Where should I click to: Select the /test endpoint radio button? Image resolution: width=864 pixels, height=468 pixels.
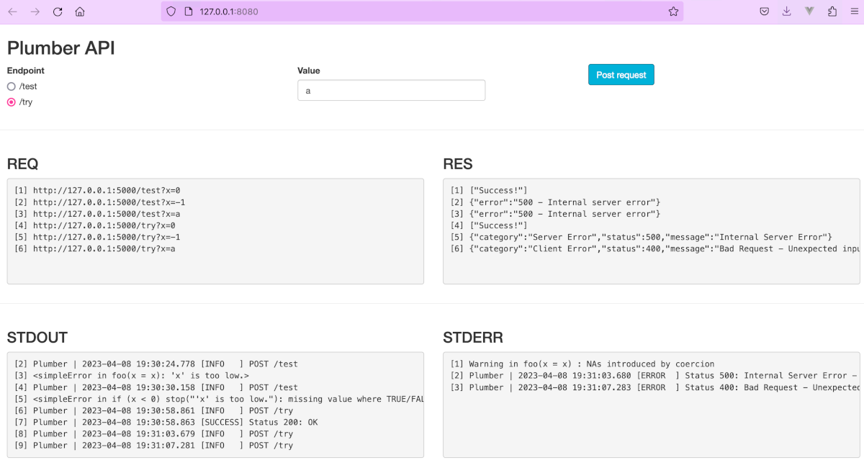(11, 86)
